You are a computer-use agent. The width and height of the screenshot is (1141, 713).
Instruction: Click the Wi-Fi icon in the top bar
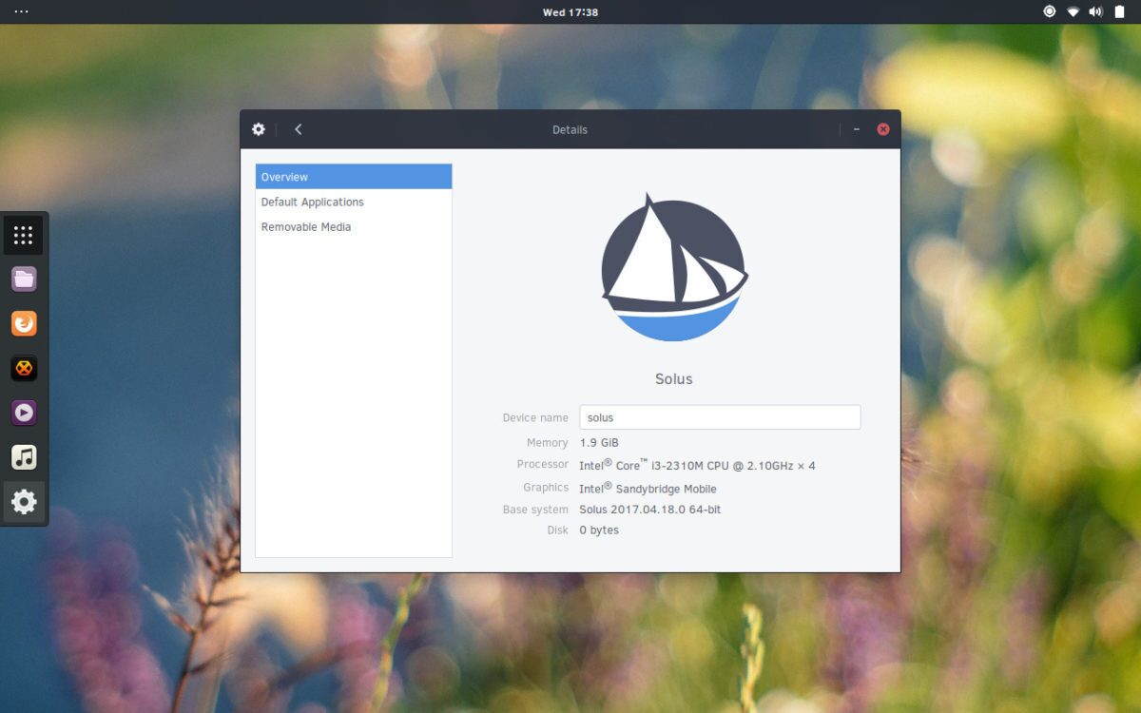pos(1073,11)
